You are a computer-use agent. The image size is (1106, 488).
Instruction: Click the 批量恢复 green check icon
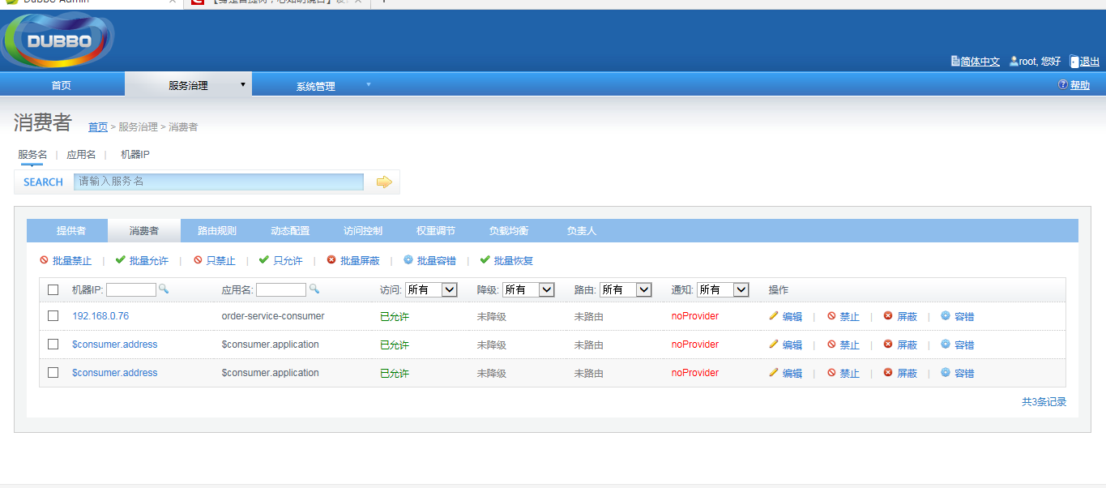click(485, 260)
